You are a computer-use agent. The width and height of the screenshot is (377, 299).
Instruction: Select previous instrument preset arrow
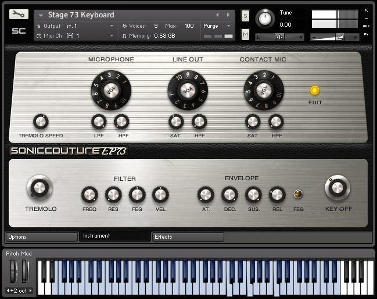[217, 15]
